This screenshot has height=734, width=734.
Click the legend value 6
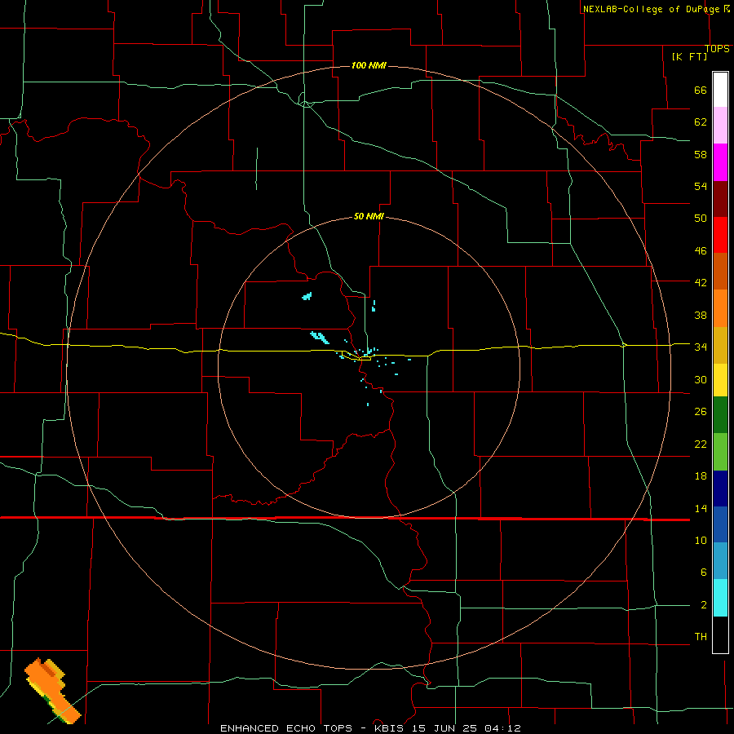click(x=703, y=573)
